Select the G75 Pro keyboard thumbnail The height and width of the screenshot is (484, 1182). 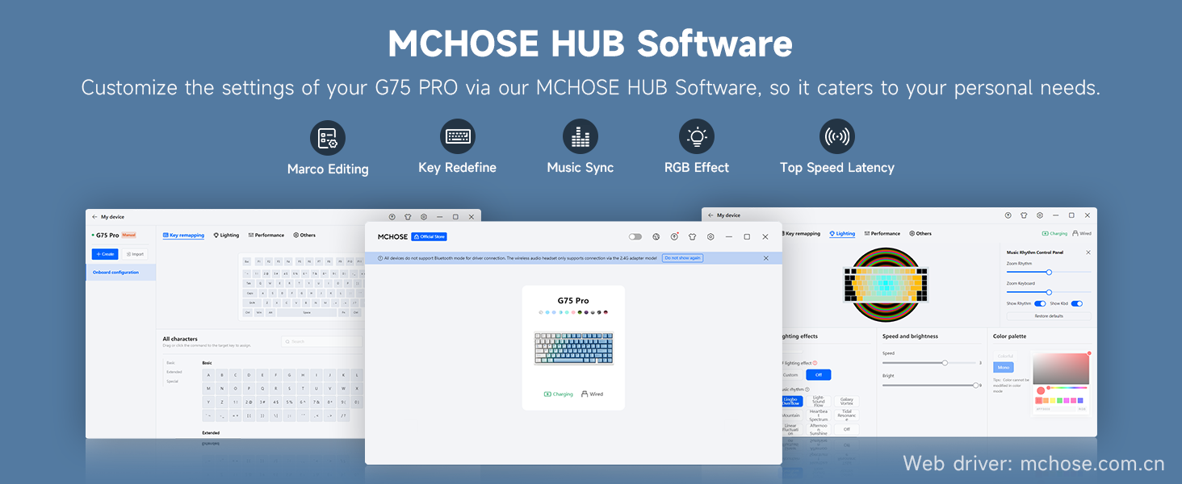click(x=573, y=348)
